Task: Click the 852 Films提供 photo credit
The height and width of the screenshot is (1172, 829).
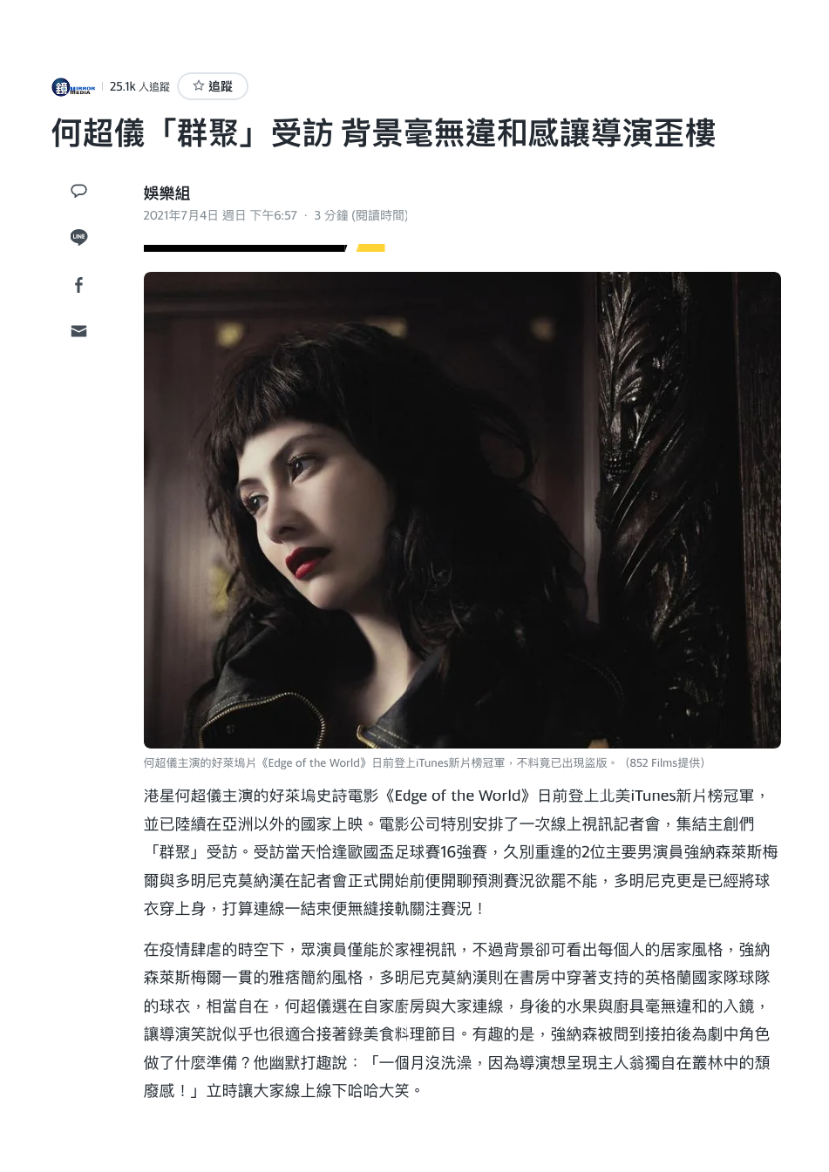Action: click(665, 763)
